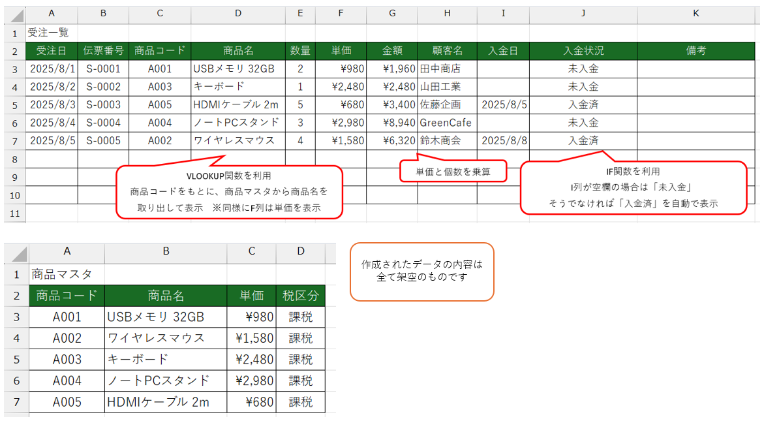Click the quantity cell showing red 1

[300, 86]
